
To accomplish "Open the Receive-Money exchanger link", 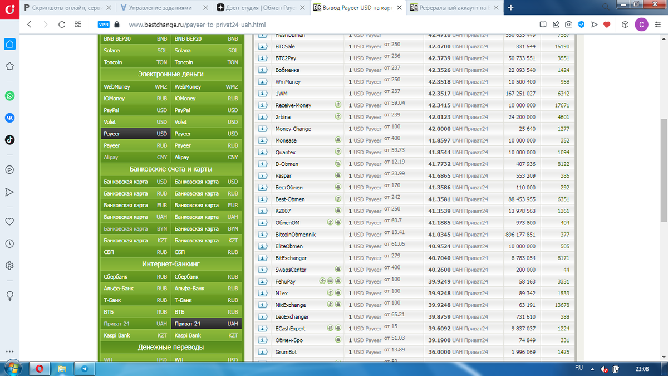I will (x=293, y=105).
